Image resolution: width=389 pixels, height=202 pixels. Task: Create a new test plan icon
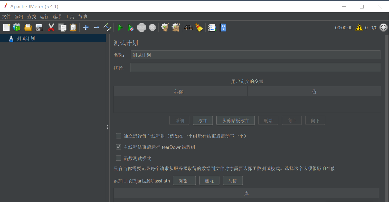(x=6, y=27)
